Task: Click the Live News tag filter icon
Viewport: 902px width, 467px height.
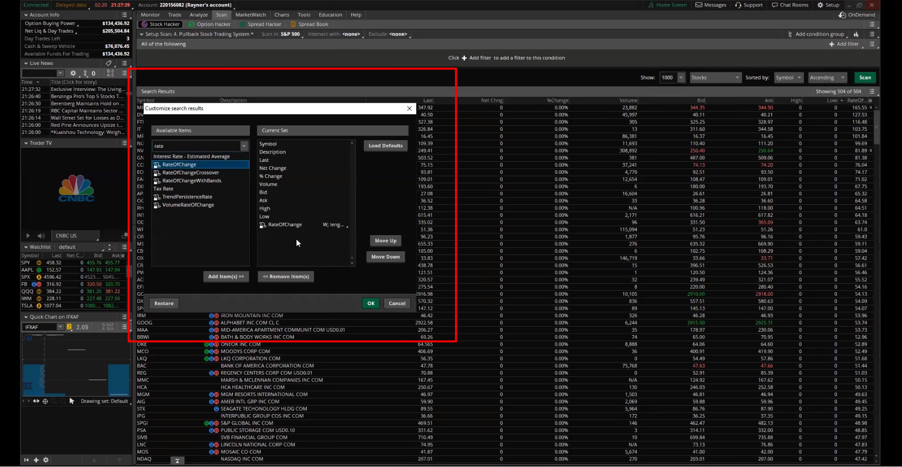Action: click(108, 63)
